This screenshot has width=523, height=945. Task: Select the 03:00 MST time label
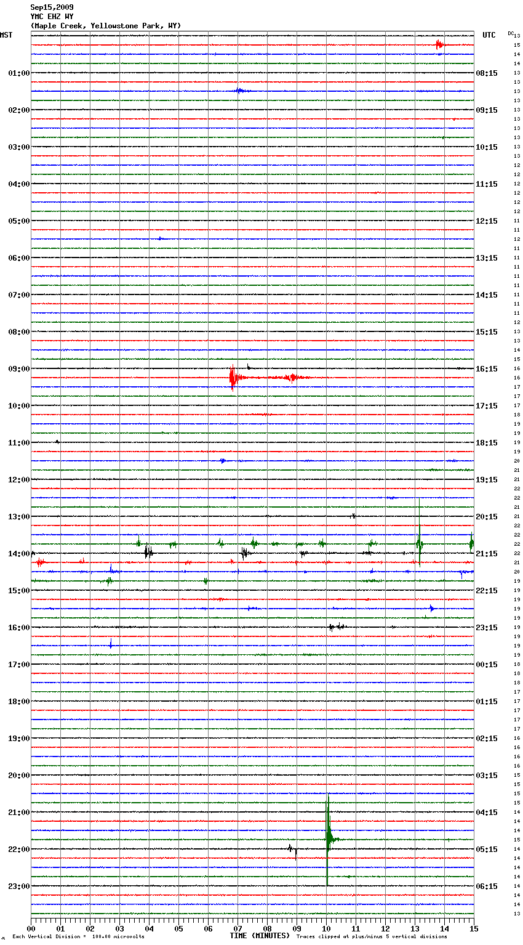pyautogui.click(x=18, y=147)
